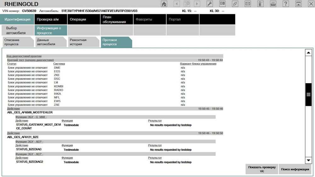The width and height of the screenshot is (315, 177).
Task: Click the battery status icon
Action: click(260, 4)
